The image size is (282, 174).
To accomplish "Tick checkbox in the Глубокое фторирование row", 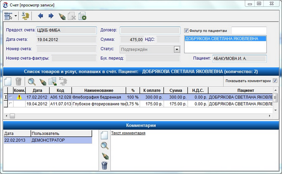I will coord(10,103).
